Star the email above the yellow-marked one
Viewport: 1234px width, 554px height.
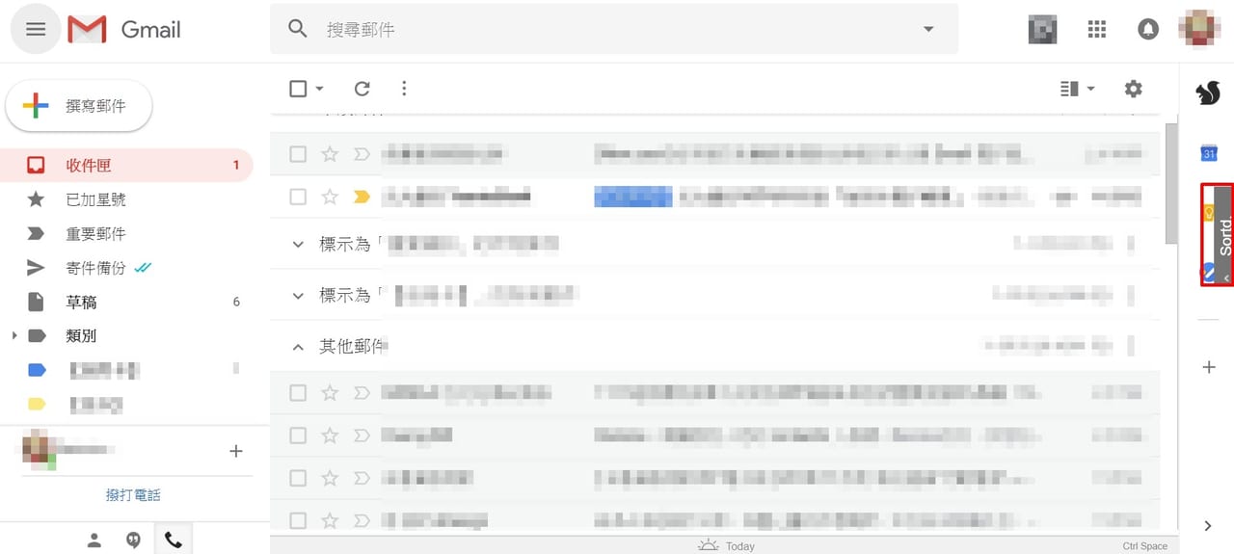pos(330,154)
